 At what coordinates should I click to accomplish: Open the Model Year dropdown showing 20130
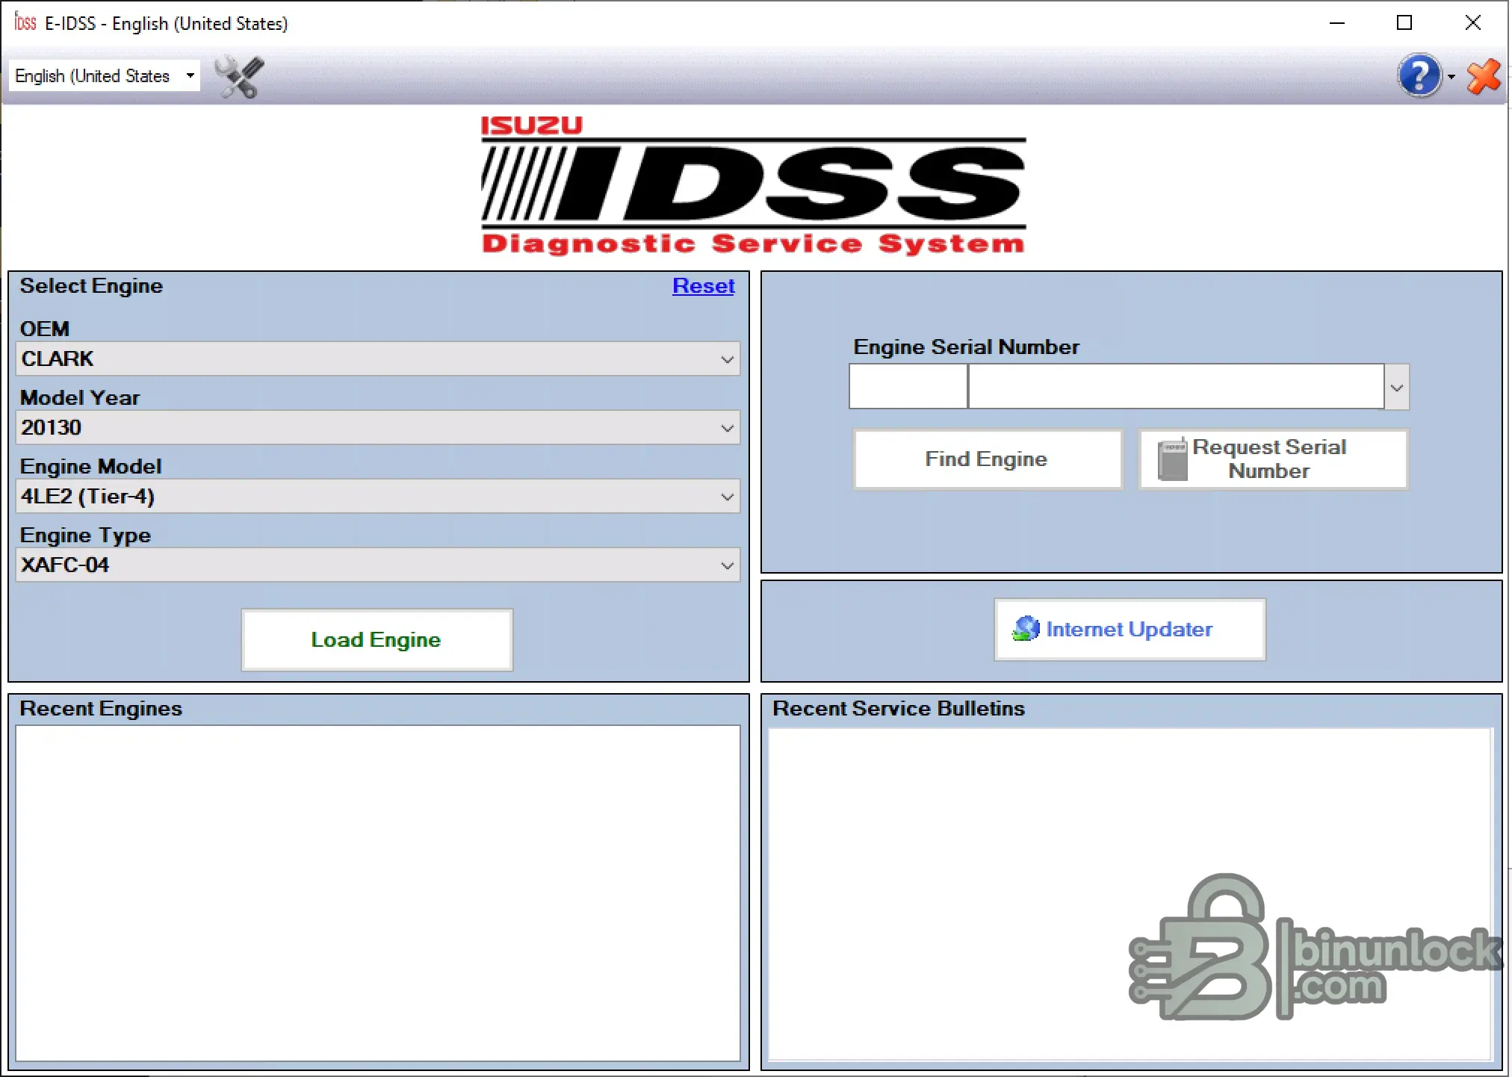pyautogui.click(x=378, y=427)
